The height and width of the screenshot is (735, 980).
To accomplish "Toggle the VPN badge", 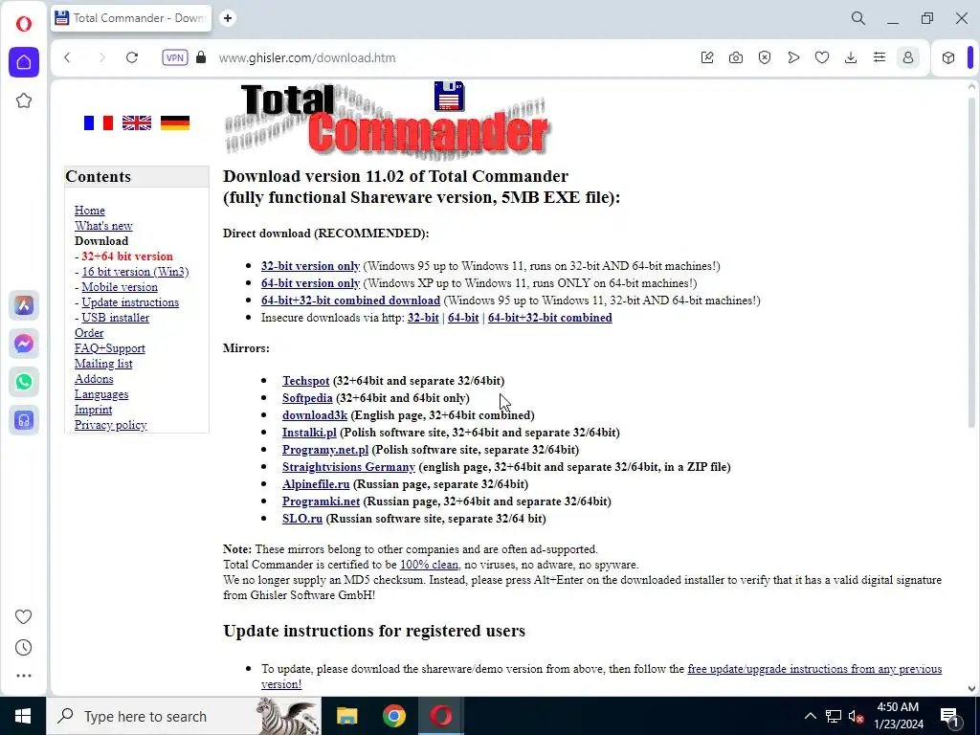I will click(x=174, y=57).
